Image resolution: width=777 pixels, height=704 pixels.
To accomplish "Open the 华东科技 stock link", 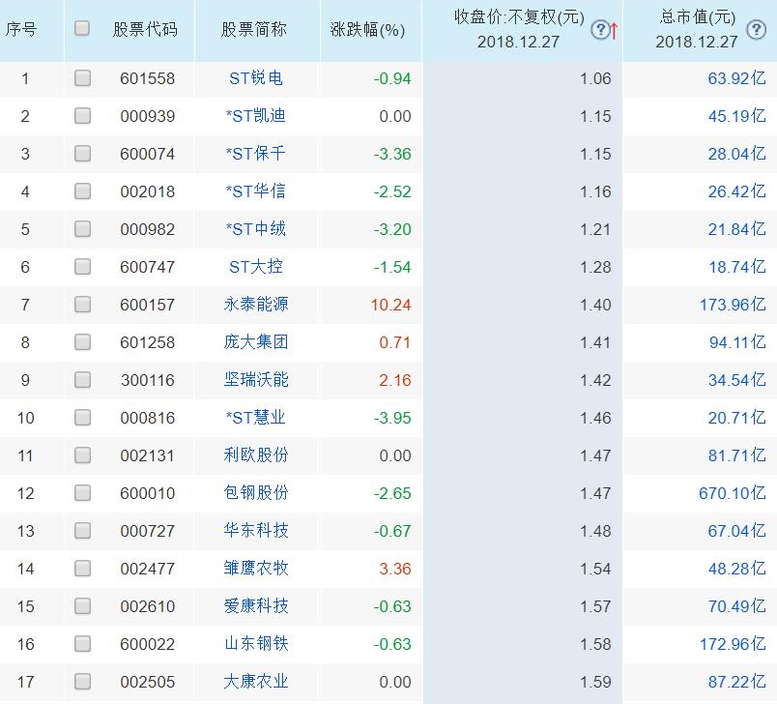I will (256, 531).
